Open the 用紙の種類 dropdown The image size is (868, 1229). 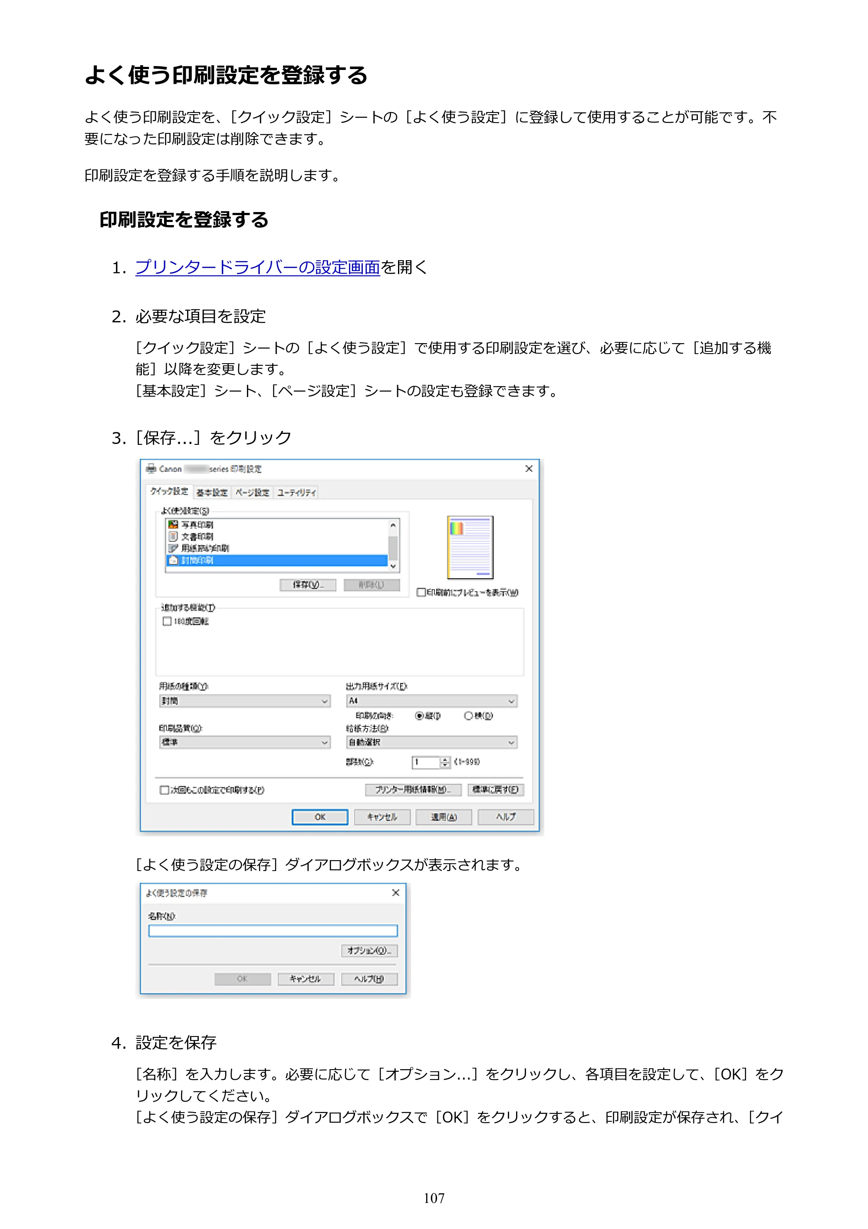(245, 701)
